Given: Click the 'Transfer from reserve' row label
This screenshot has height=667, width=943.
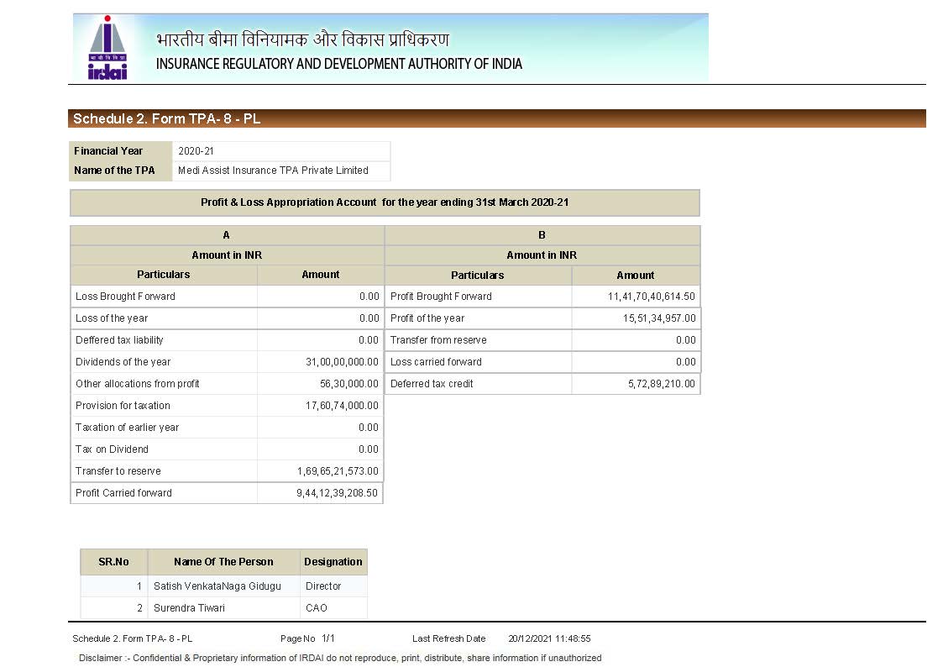Looking at the screenshot, I should point(438,340).
